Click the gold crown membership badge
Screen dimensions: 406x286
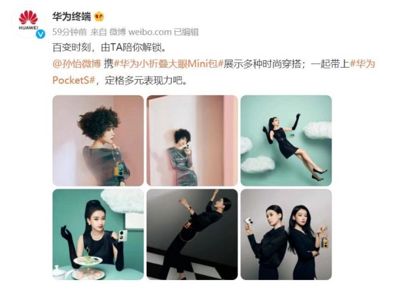coord(99,17)
